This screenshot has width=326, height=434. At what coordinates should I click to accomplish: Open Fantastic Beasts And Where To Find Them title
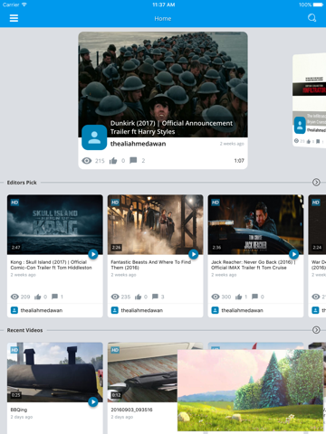pos(151,265)
